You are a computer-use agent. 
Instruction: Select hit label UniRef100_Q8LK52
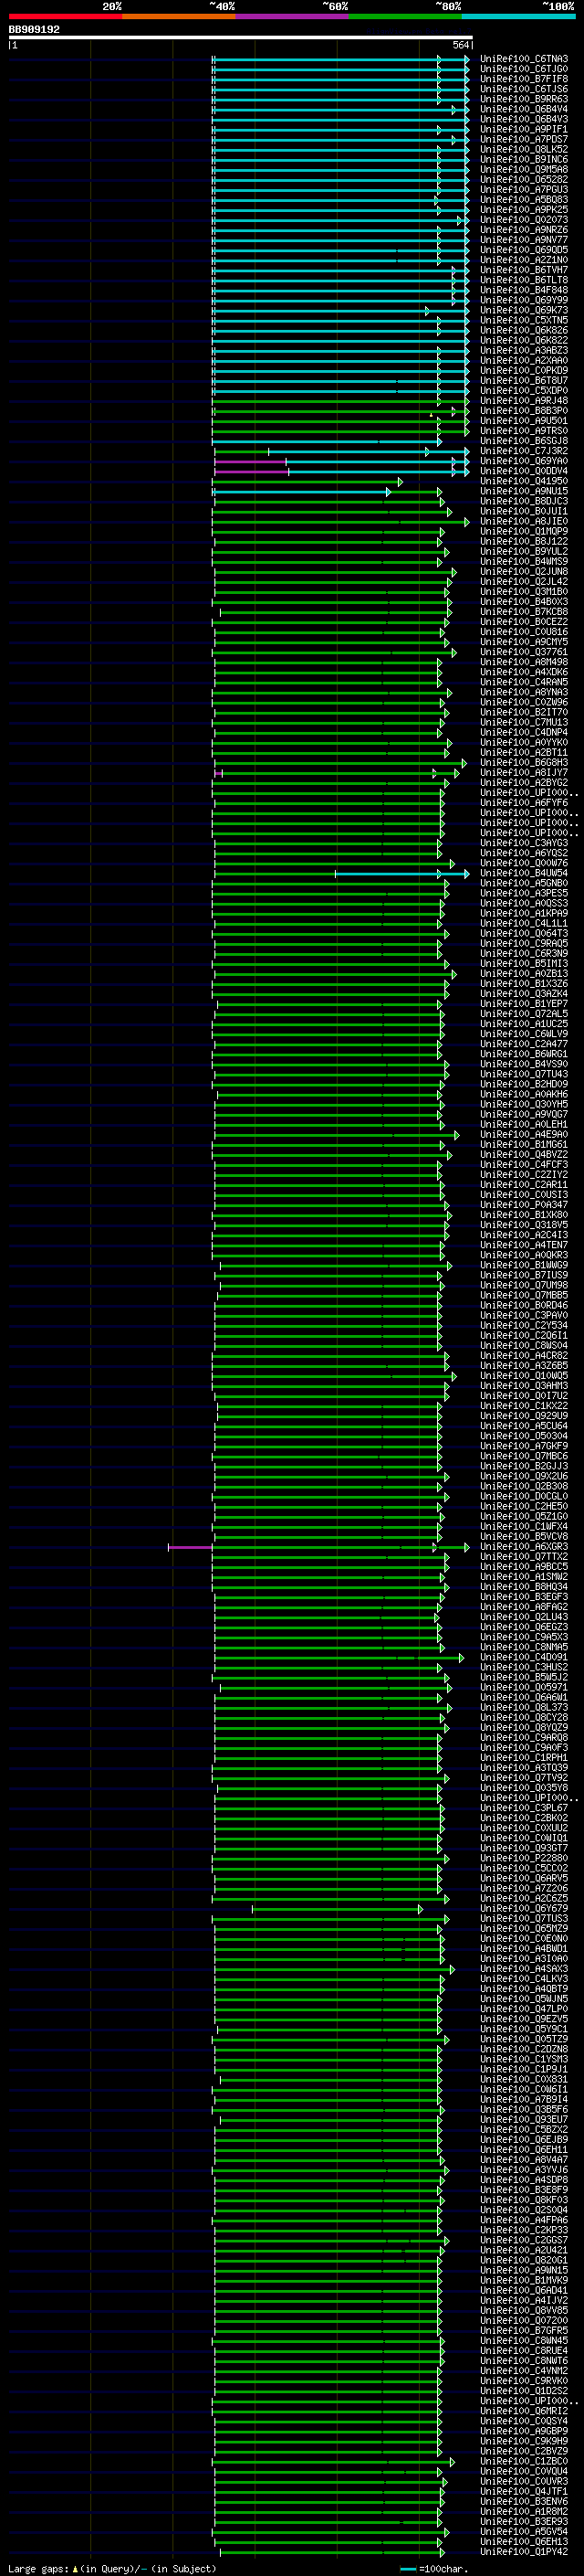pos(524,149)
